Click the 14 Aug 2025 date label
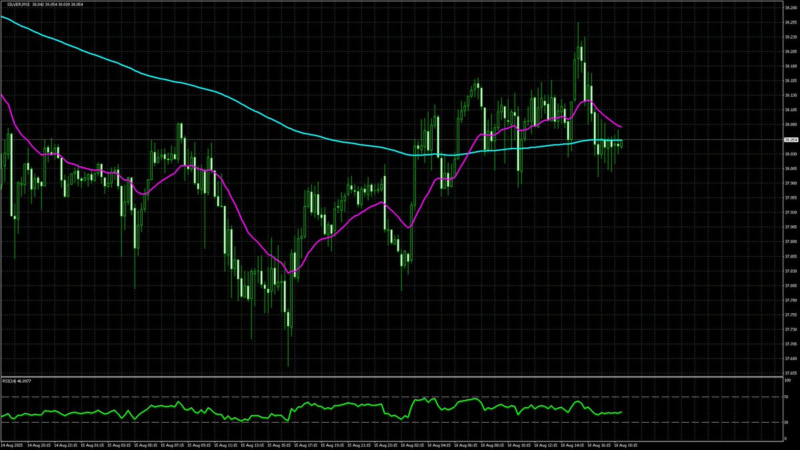The image size is (800, 450). click(13, 445)
